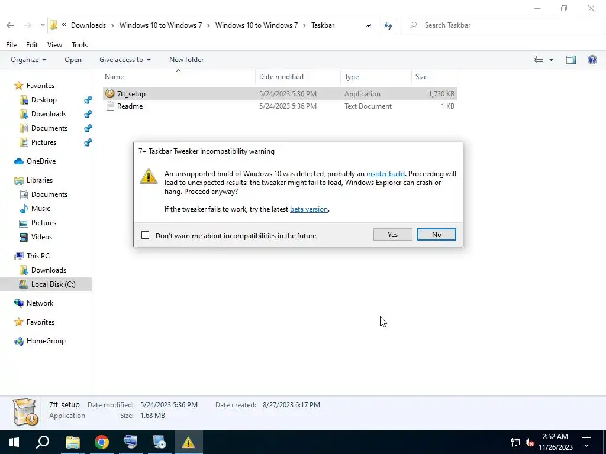Click the 7tt_setup installer icon in file list
The height and width of the screenshot is (454, 606).
pyautogui.click(x=109, y=93)
